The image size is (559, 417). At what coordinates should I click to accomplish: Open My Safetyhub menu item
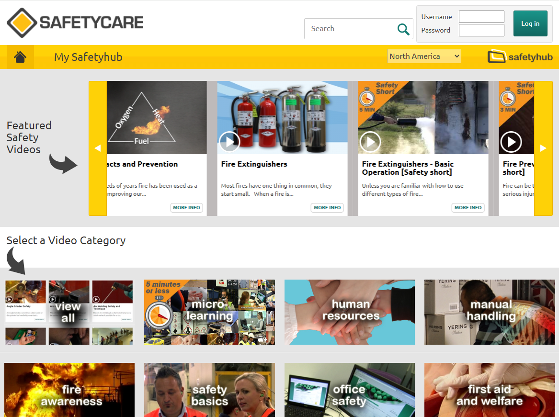[x=88, y=57]
